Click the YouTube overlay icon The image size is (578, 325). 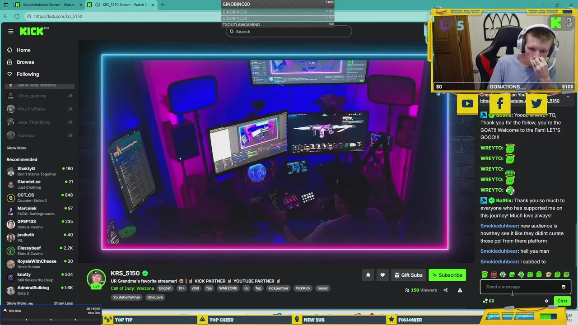click(467, 104)
